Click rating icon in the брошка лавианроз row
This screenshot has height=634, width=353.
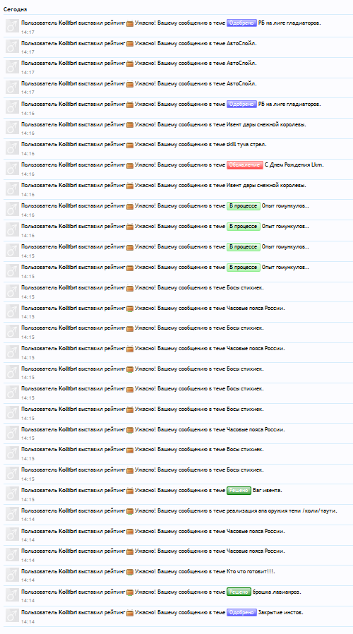coord(130,592)
